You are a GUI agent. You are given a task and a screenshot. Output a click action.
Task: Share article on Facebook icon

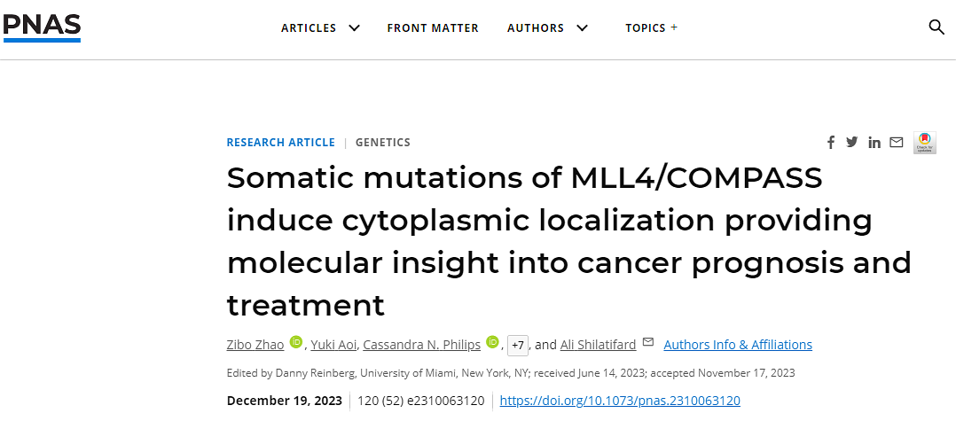[830, 143]
